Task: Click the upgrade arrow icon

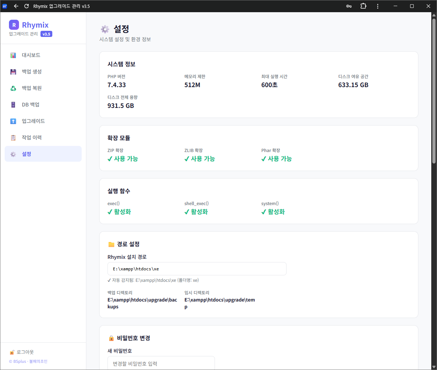Action: 13,121
